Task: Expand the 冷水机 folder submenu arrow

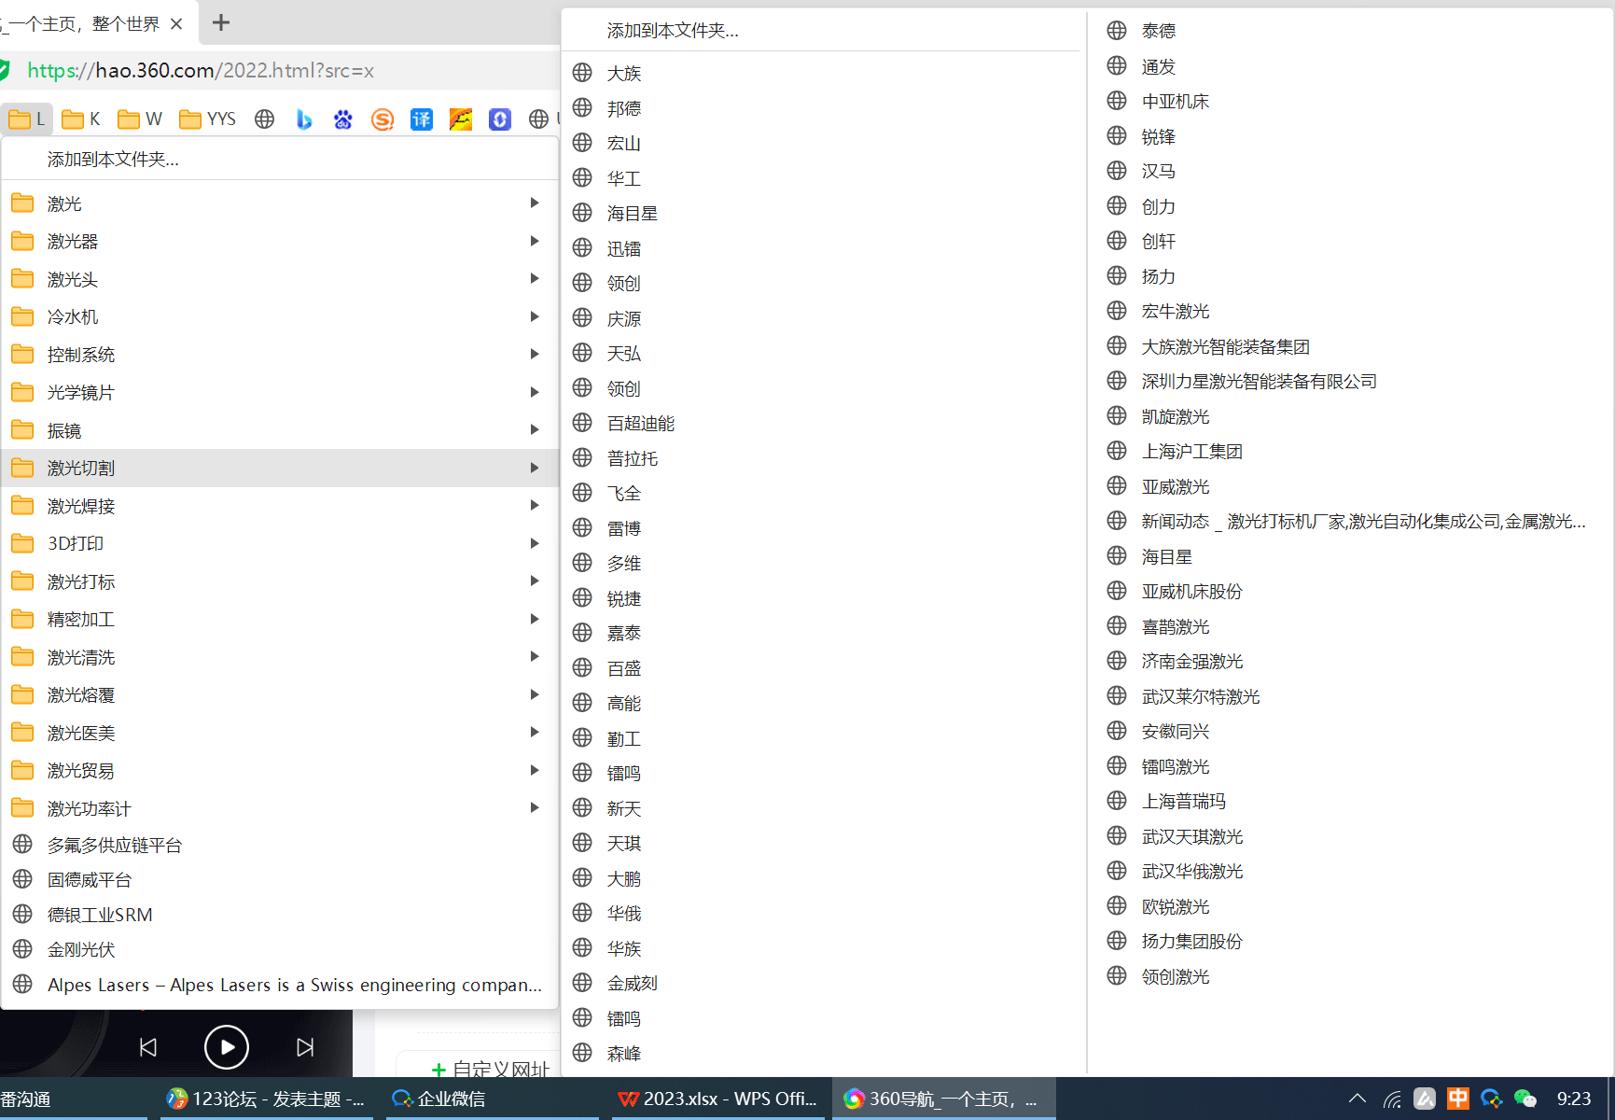Action: coord(535,316)
